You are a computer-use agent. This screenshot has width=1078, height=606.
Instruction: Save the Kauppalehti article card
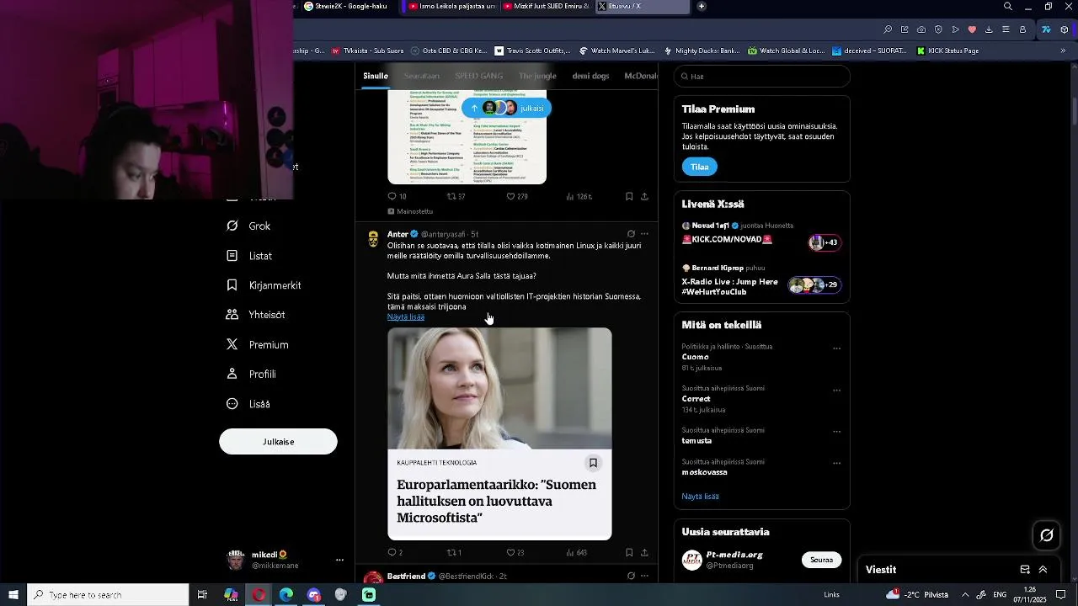(593, 463)
